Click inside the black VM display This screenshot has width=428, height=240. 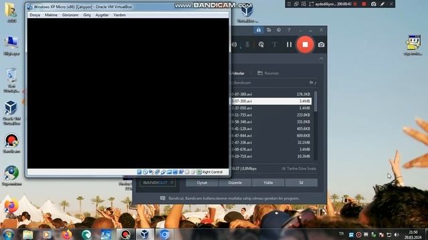[x=128, y=93]
